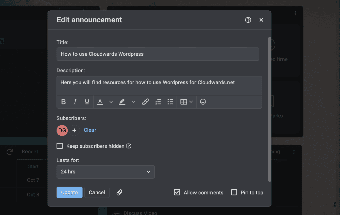Screen dimensions: 340x215
Task: Apply underline formatting in description toolbar
Action: coord(87,102)
